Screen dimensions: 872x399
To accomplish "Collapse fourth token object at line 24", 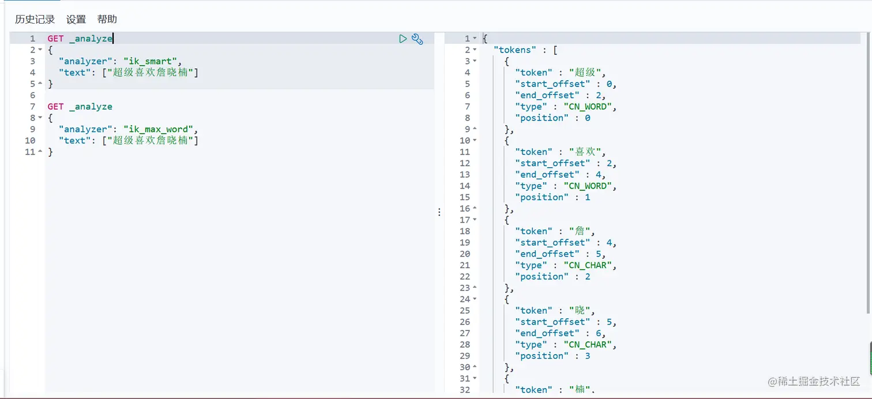I will point(475,299).
